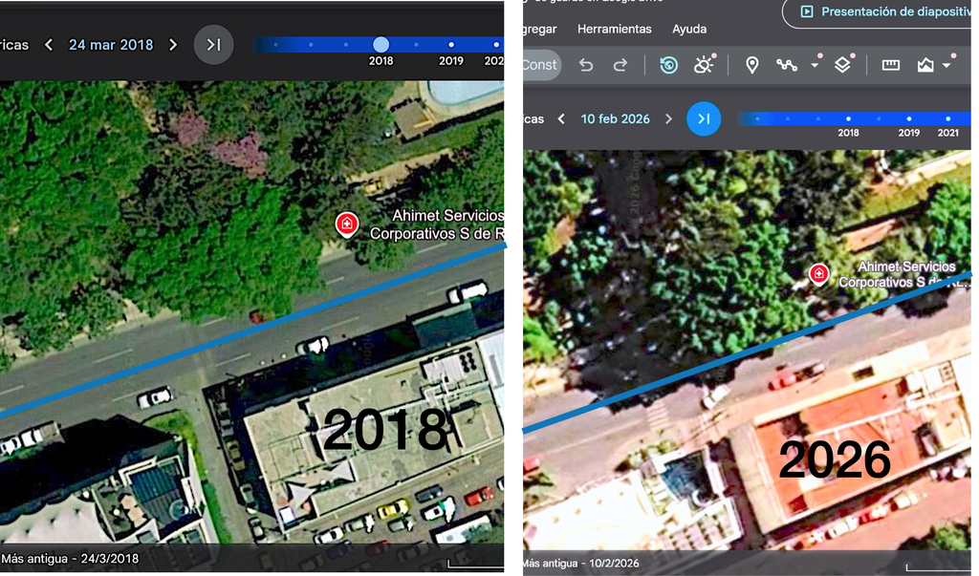Go to the date after 10 feb 2026
This screenshot has height=576, width=979.
pyautogui.click(x=668, y=118)
